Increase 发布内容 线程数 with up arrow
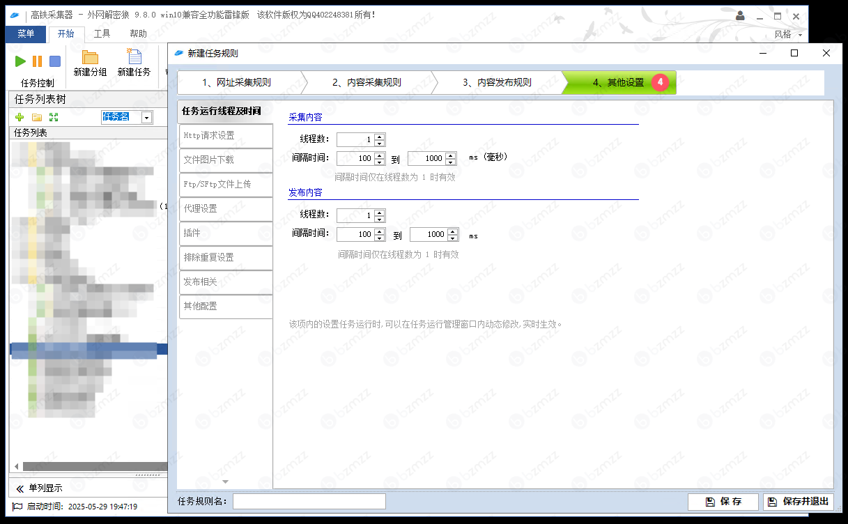Image resolution: width=848 pixels, height=524 pixels. click(379, 213)
